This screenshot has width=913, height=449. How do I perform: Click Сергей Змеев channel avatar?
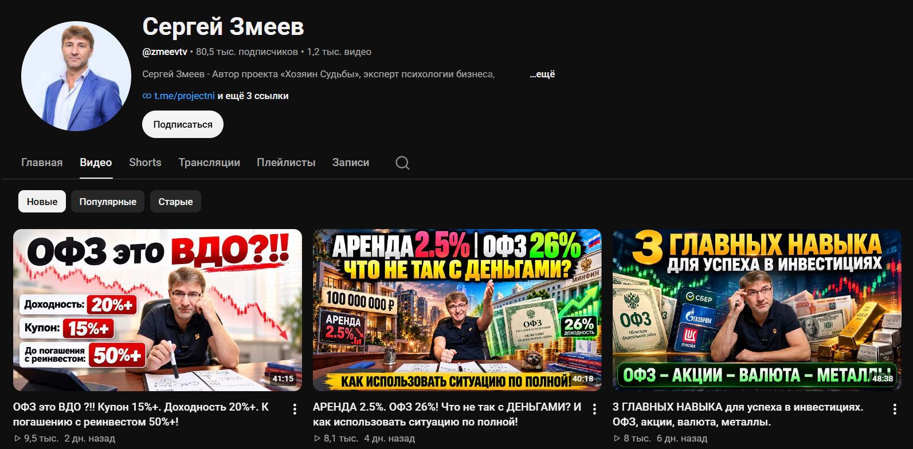click(x=76, y=76)
